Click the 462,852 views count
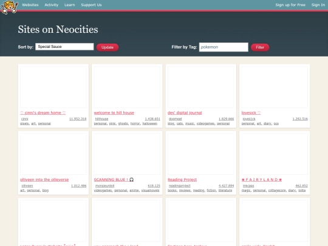 [x=301, y=185]
